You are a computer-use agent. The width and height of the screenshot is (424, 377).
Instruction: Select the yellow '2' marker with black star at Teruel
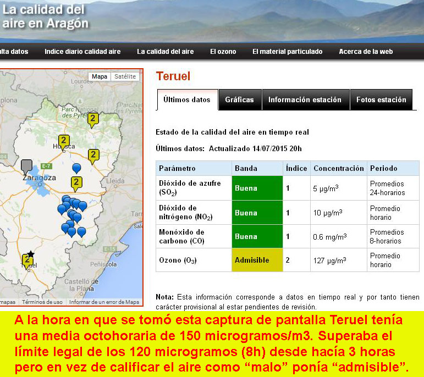click(27, 261)
